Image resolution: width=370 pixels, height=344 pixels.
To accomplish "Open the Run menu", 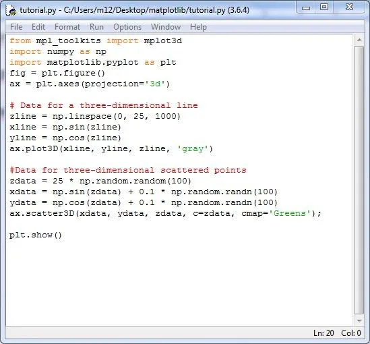I will pyautogui.click(x=96, y=27).
